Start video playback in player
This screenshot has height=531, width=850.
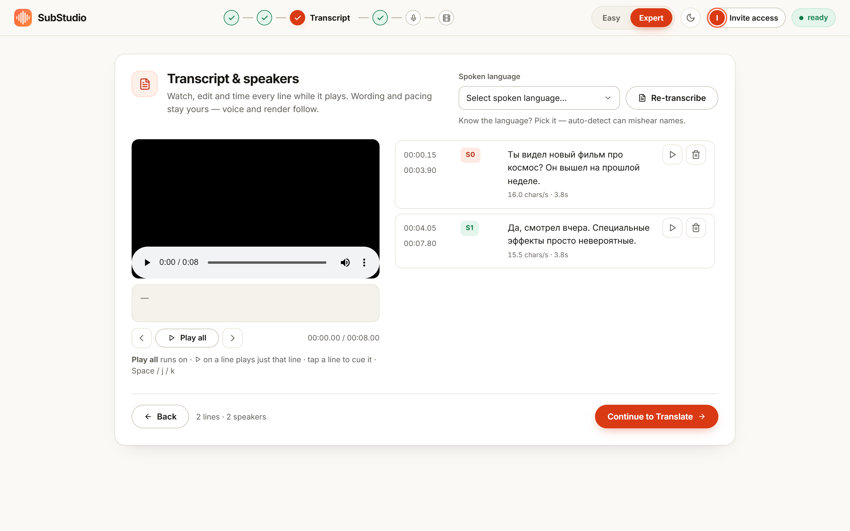[x=147, y=262]
